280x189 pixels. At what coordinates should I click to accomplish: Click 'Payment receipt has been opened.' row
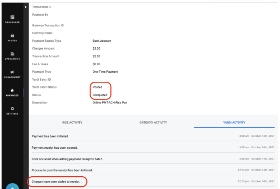(x=153, y=148)
